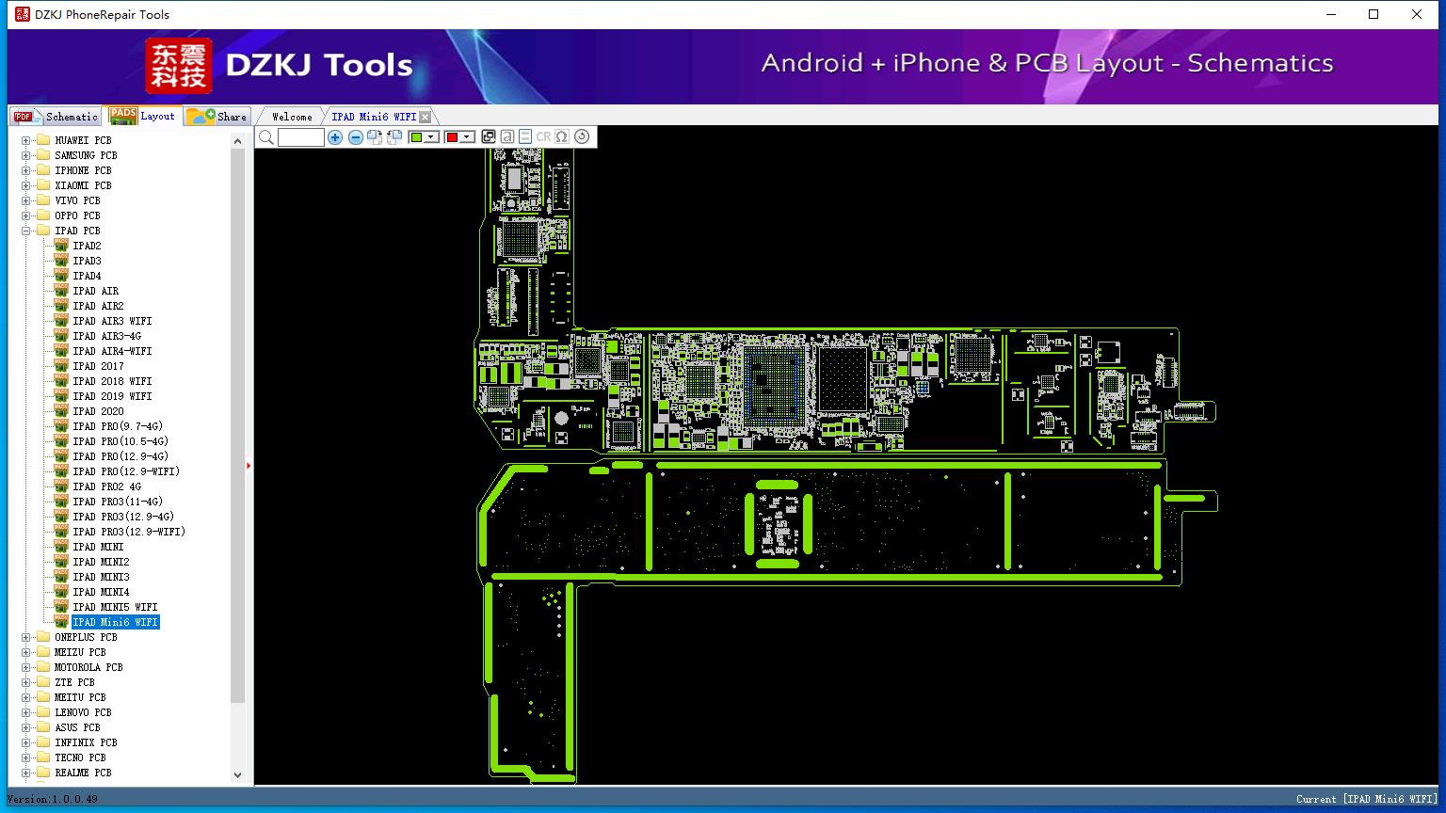
Task: Click the tree panel scroll down arrow
Action: point(237,775)
